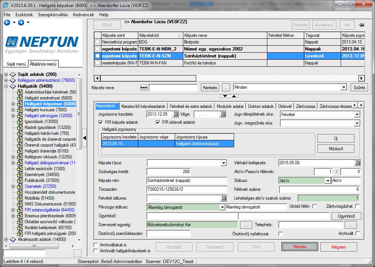Click the Kollégiumi adminisztráció book icon
375x267 pixels.
coord(13,81)
